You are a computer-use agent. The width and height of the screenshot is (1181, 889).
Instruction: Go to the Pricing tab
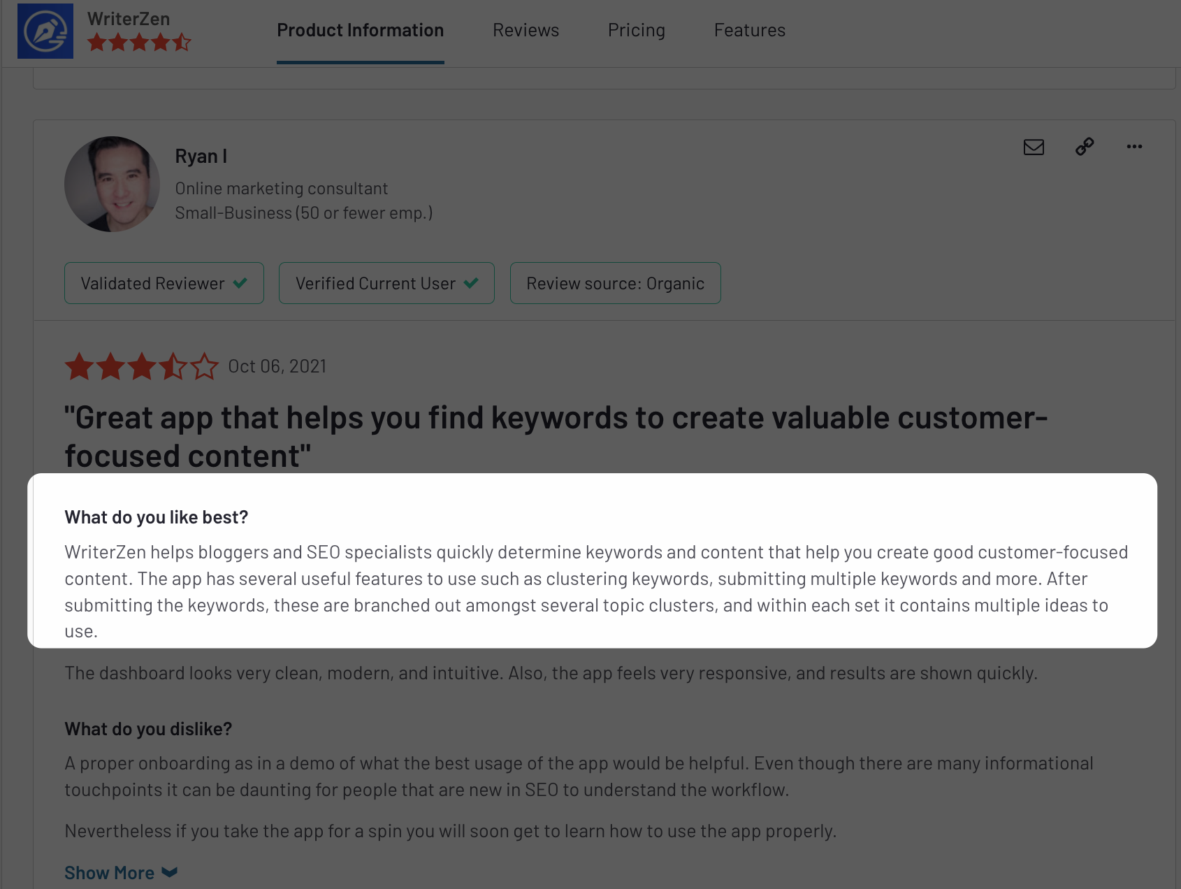pos(637,30)
